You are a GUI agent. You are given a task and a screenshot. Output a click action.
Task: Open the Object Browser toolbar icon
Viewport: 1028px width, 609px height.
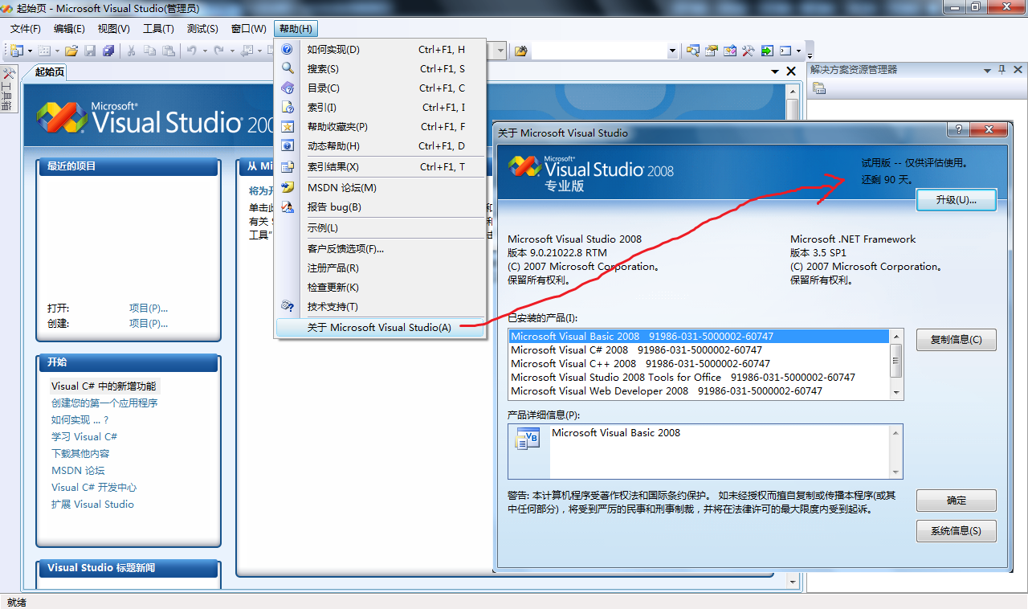pyautogui.click(x=730, y=51)
